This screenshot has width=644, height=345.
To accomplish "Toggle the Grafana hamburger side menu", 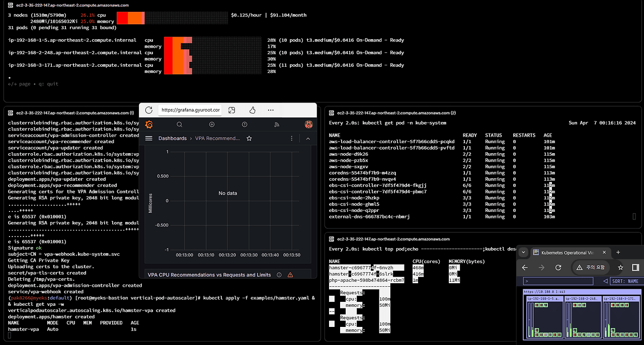I will point(149,138).
